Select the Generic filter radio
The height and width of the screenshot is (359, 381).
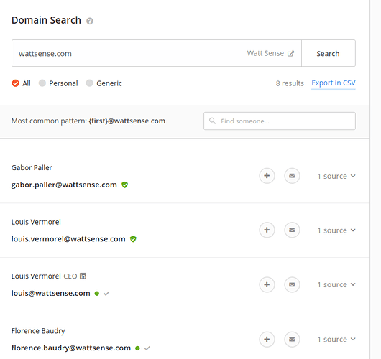click(89, 83)
